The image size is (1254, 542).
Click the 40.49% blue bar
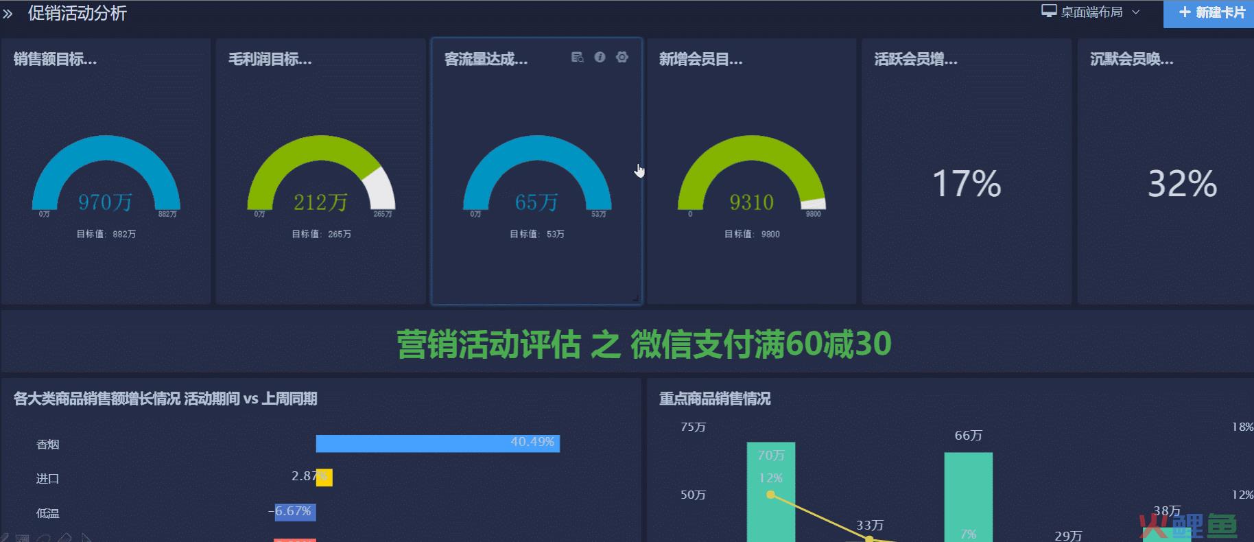coord(438,443)
